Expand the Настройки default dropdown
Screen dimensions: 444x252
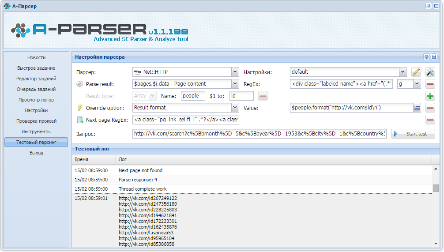(x=403, y=72)
